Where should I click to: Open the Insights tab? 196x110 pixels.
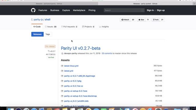coord(104,27)
